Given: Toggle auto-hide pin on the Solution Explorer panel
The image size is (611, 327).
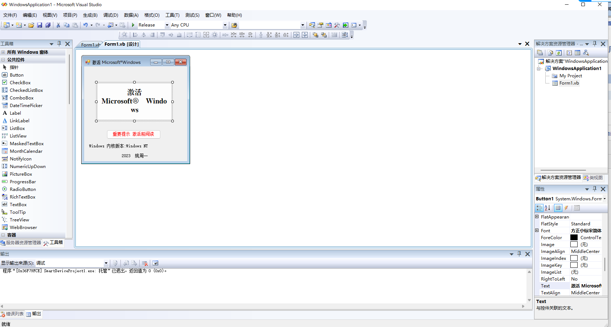Looking at the screenshot, I should [x=595, y=44].
